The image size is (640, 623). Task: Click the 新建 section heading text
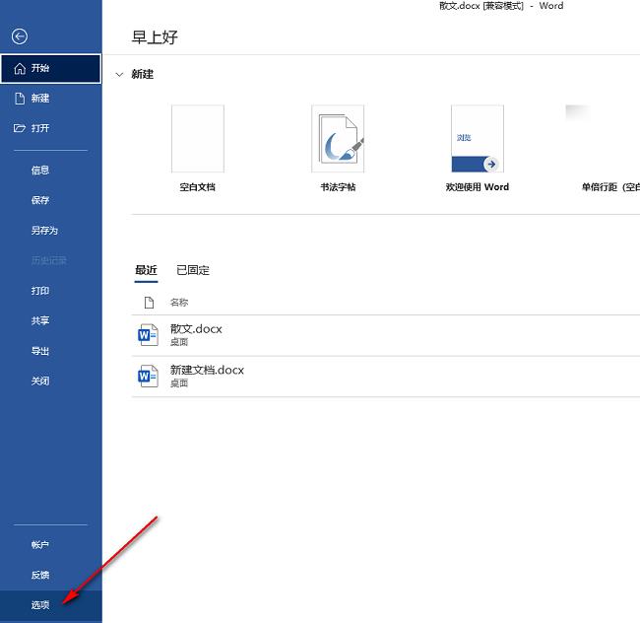[143, 74]
